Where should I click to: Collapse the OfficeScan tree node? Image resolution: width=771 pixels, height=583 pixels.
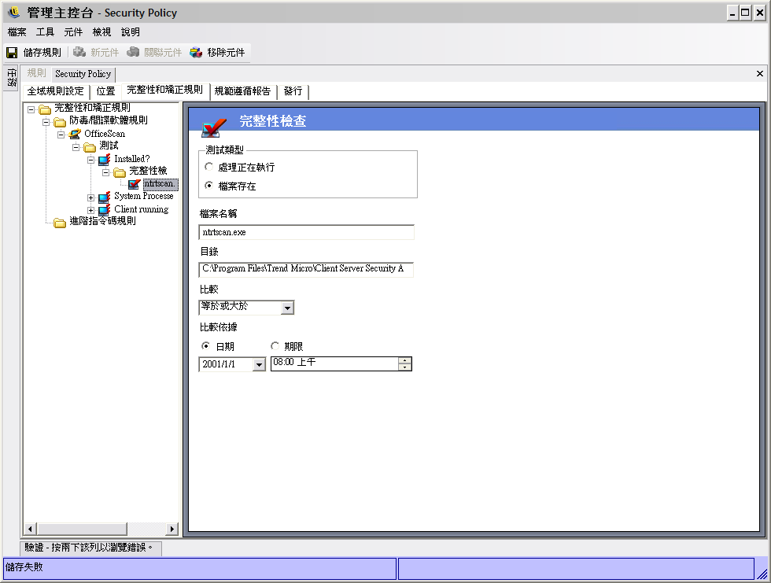61,135
